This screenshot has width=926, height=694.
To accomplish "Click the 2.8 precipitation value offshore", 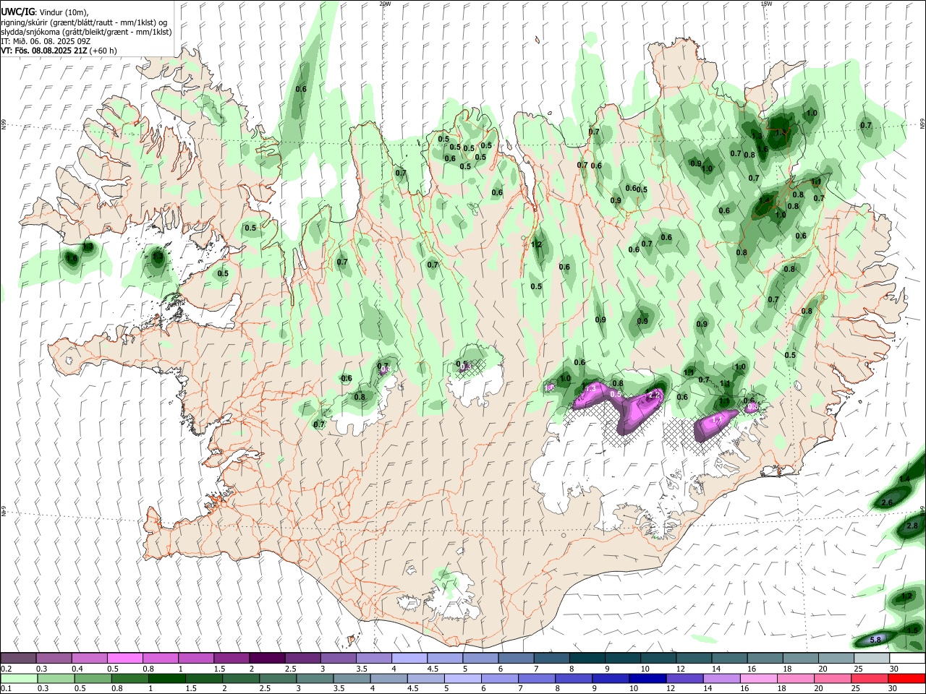I will (912, 526).
